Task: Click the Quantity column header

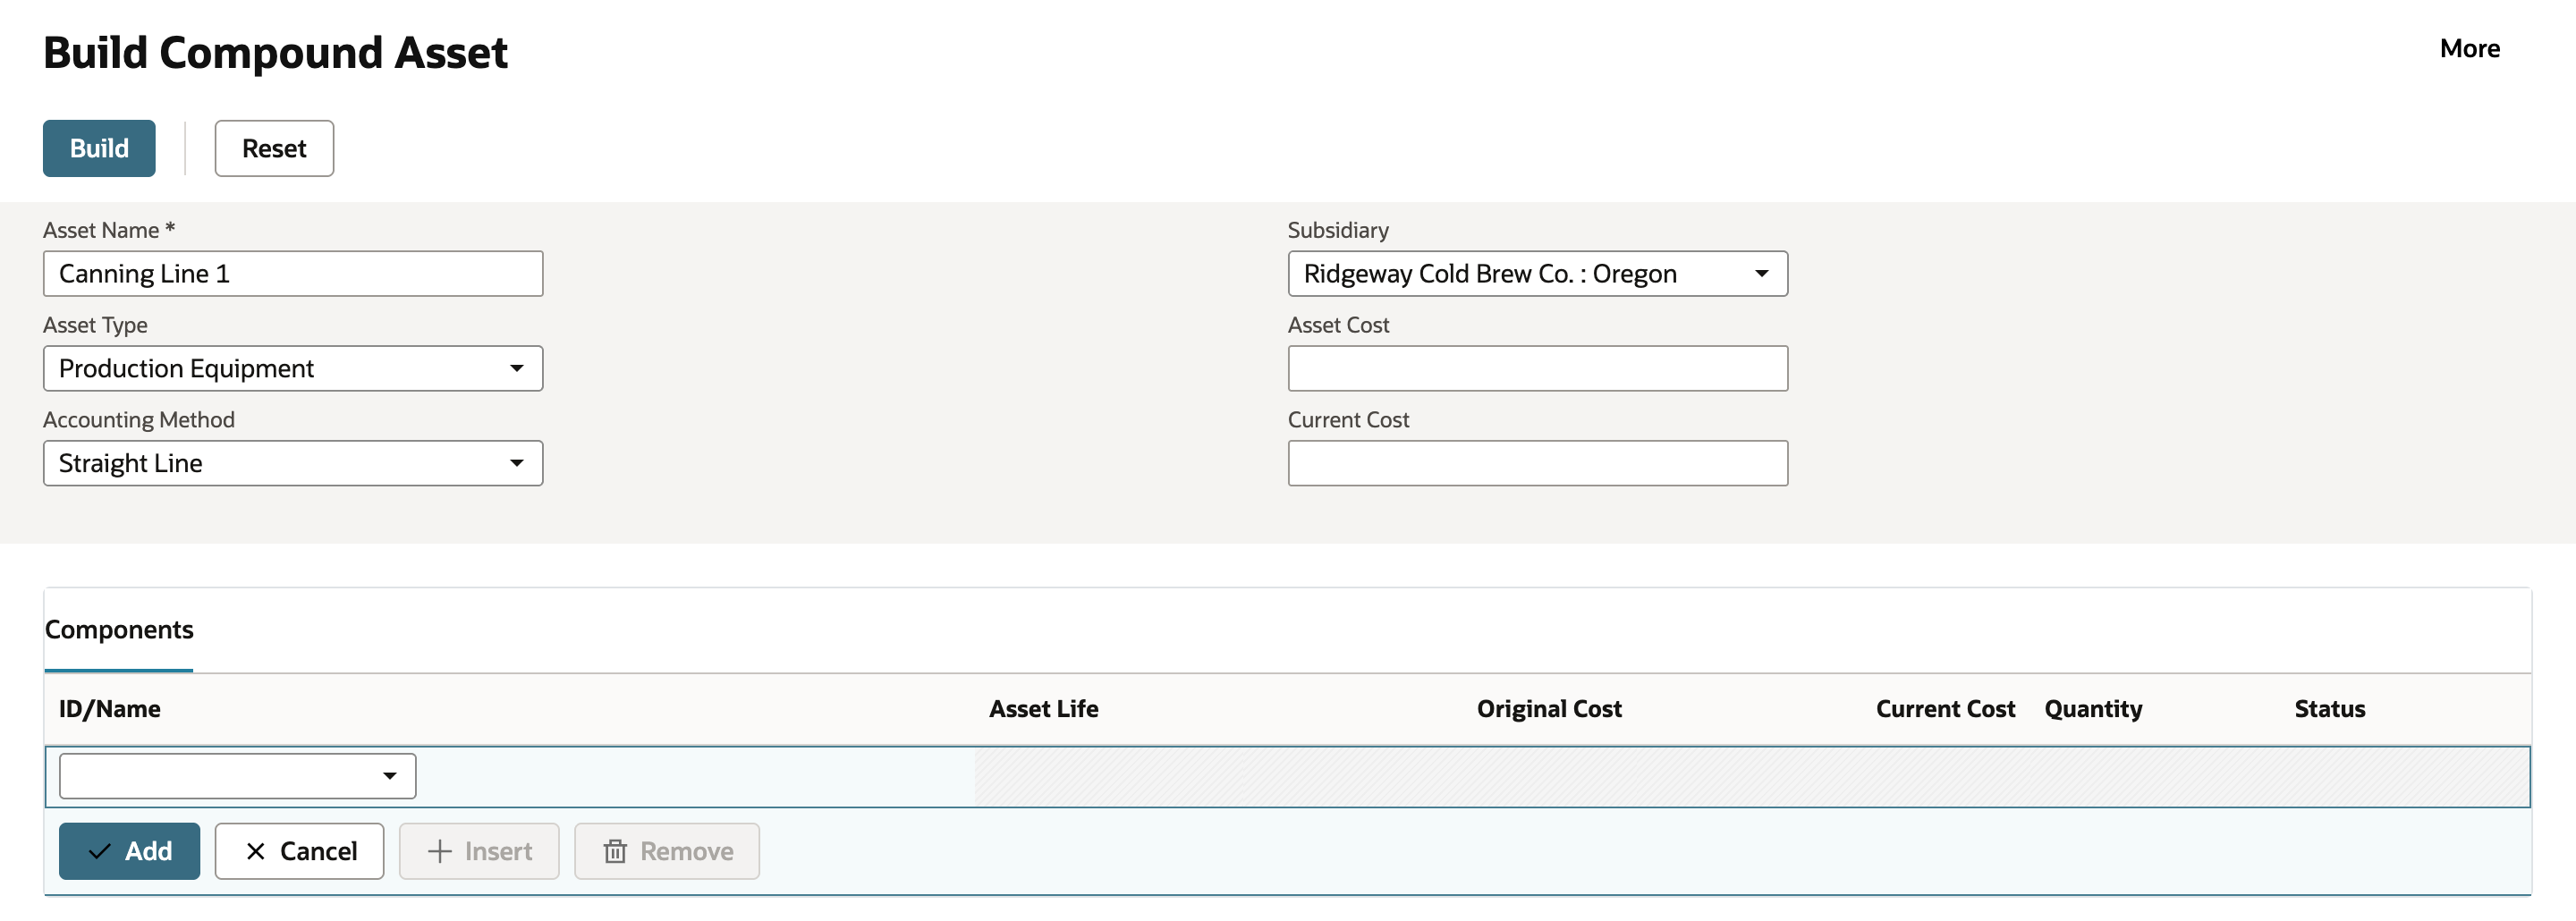Action: 2093,709
